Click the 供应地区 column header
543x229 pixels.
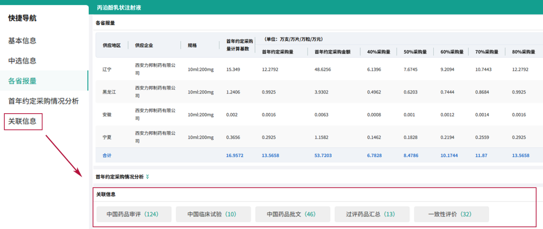(111, 45)
